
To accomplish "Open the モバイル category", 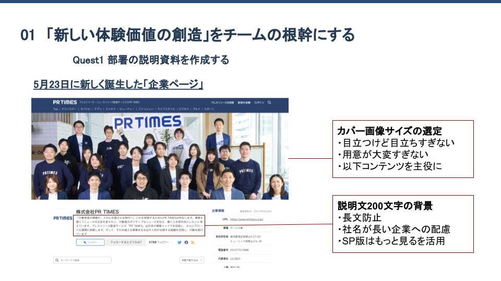I will pyautogui.click(x=85, y=109).
